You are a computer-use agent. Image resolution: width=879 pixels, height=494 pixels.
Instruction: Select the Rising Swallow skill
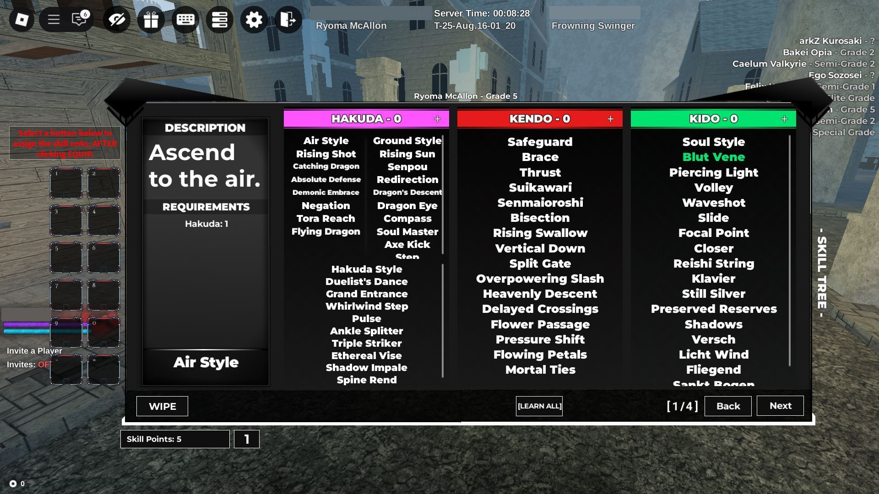tap(540, 233)
